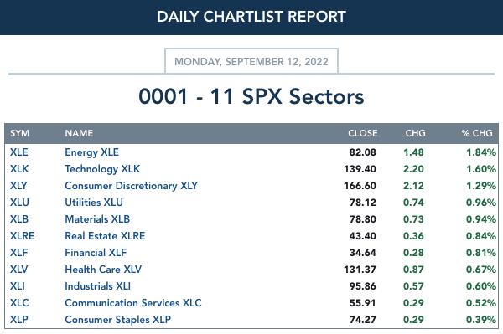Select the Materials XLB link

pyautogui.click(x=97, y=219)
